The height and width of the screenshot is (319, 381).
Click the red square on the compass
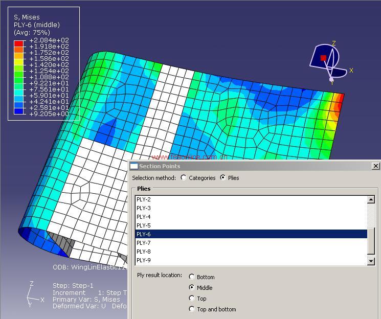click(x=323, y=58)
